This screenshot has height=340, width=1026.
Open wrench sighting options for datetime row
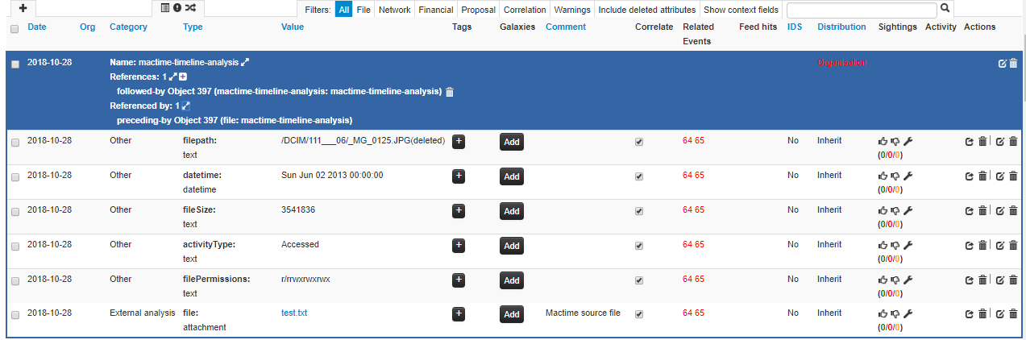(908, 176)
